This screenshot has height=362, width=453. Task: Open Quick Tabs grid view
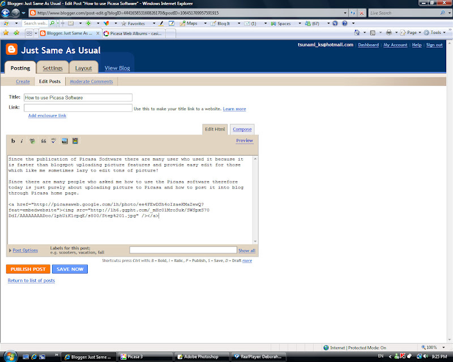(29, 33)
